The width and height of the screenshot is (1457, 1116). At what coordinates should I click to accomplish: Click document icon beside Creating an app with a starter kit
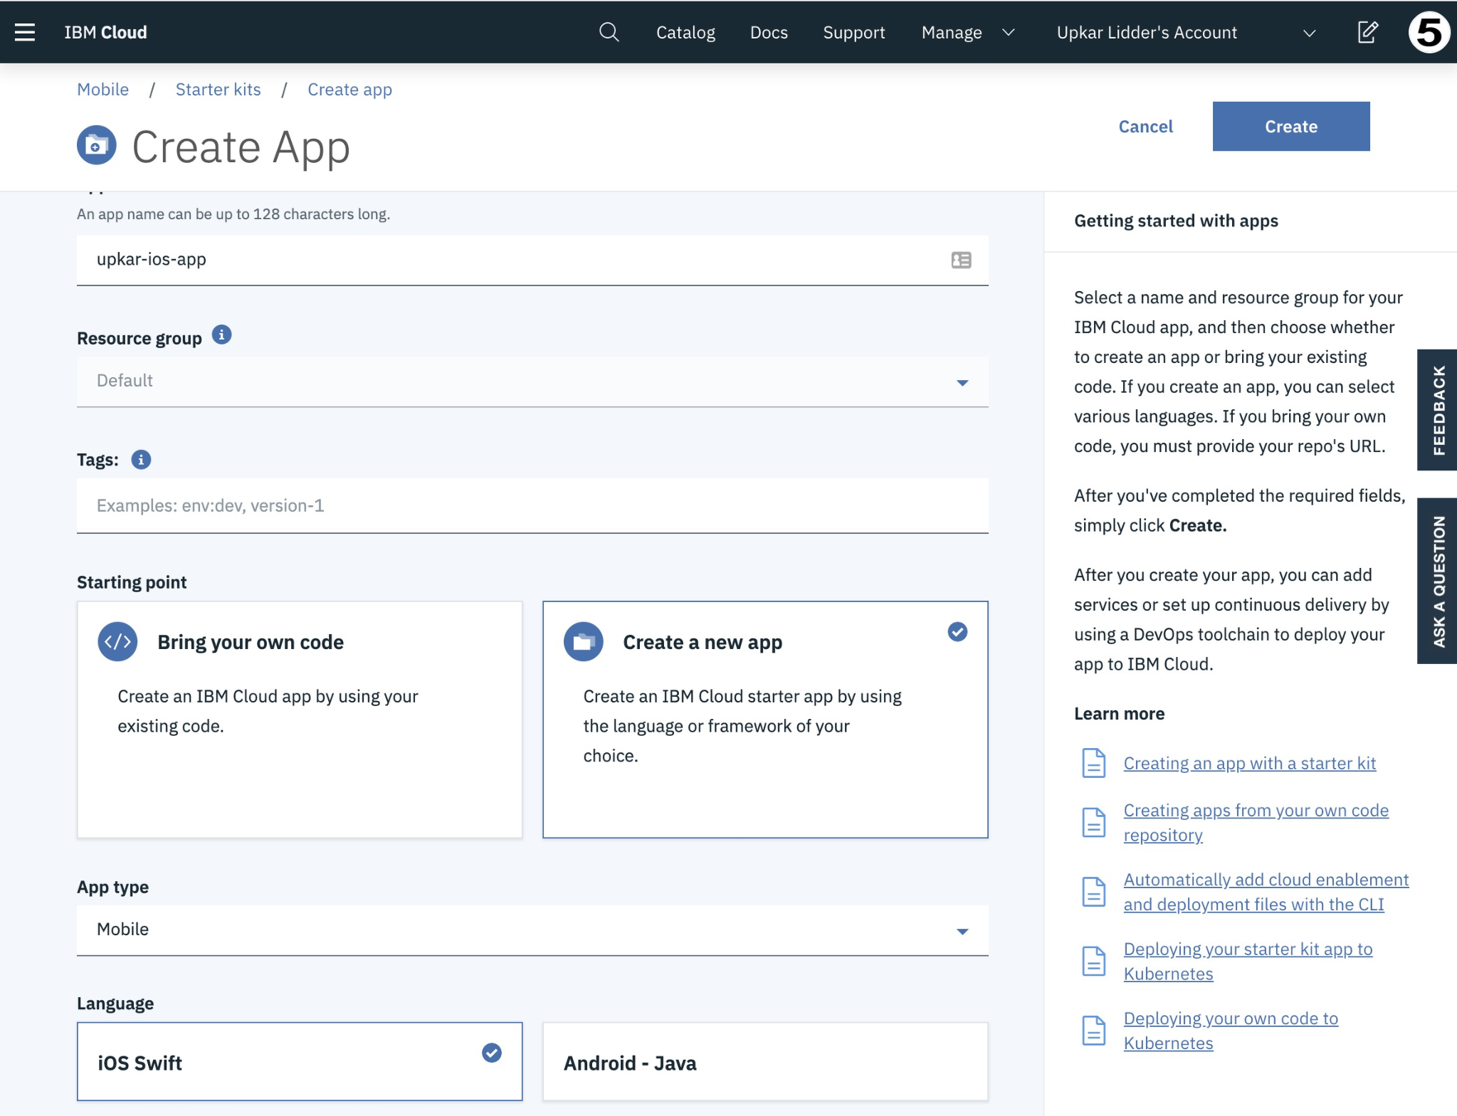tap(1093, 763)
